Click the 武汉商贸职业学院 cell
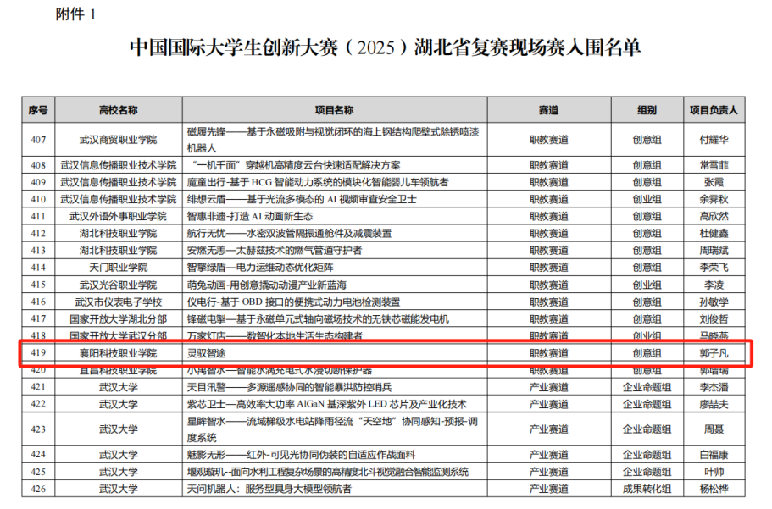 pos(118,139)
